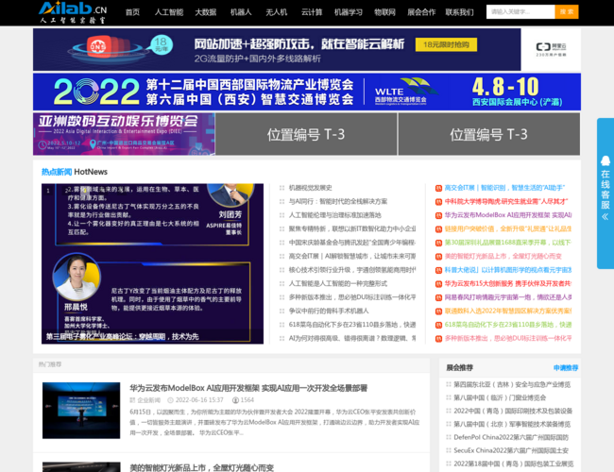Click red icon beside 联通数科入选2022年

click(438, 312)
